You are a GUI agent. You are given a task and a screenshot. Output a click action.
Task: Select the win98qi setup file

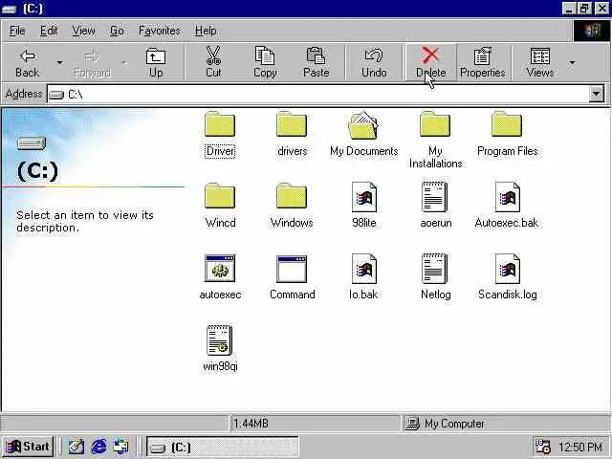click(x=219, y=340)
